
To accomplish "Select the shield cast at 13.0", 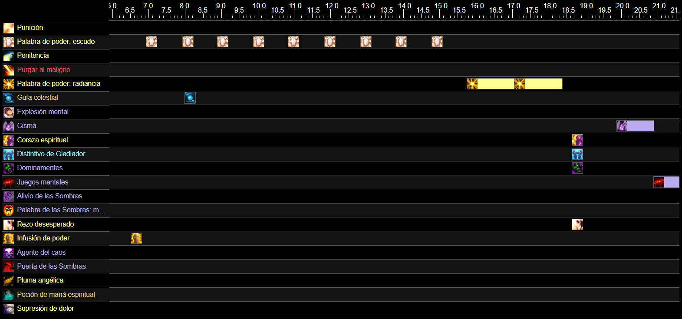I will tap(366, 42).
